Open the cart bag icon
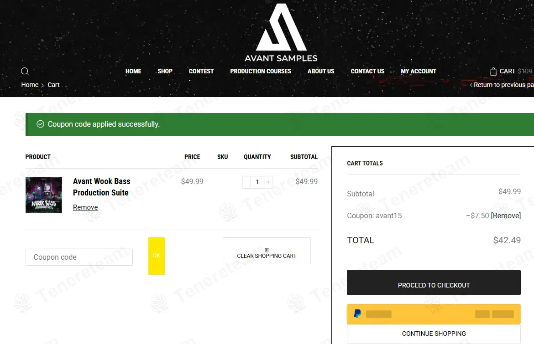The image size is (534, 344). point(493,72)
